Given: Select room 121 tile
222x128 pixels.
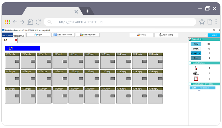Looking at the screenshot, I should pyautogui.click(x=12, y=95).
